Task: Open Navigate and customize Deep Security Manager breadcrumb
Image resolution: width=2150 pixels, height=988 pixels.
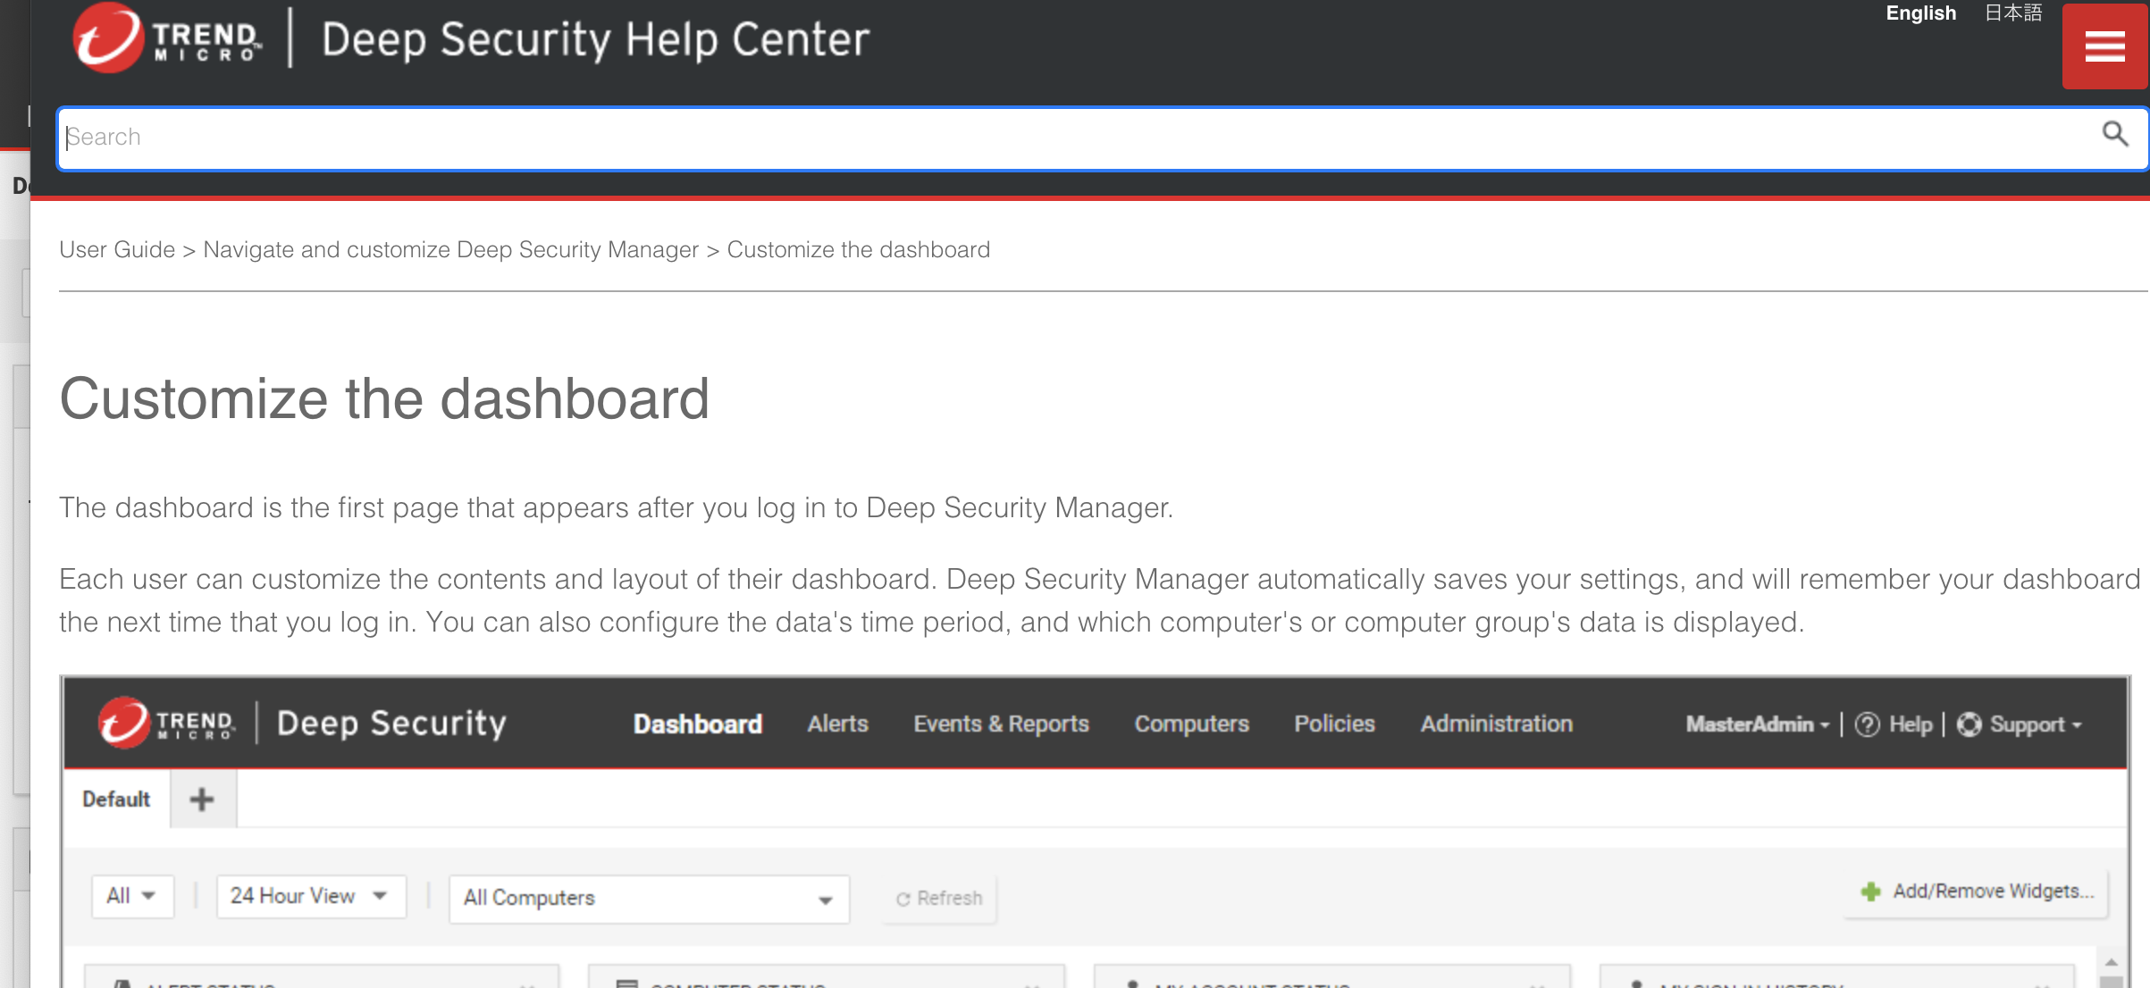Action: coord(450,249)
